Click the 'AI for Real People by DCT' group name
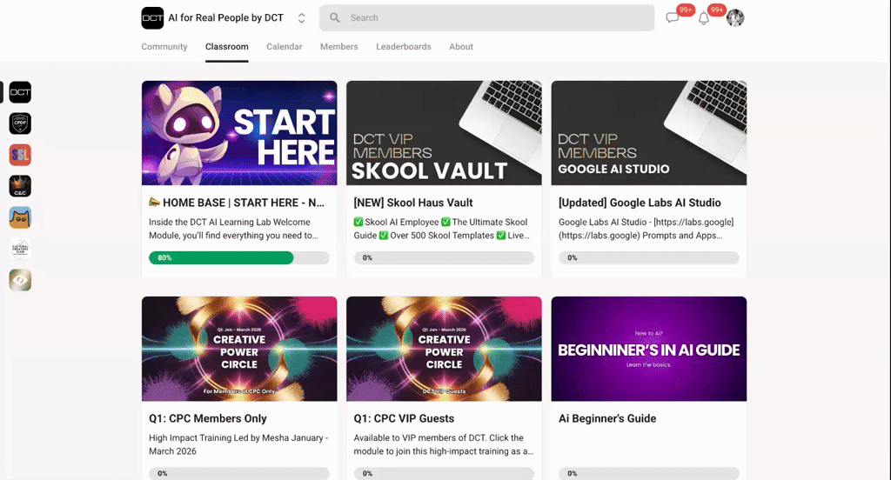The width and height of the screenshot is (891, 480). pyautogui.click(x=225, y=17)
